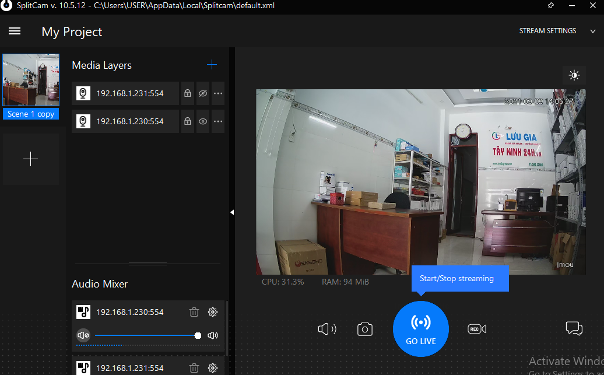
Task: Open the hamburger main menu
Action: [15, 31]
